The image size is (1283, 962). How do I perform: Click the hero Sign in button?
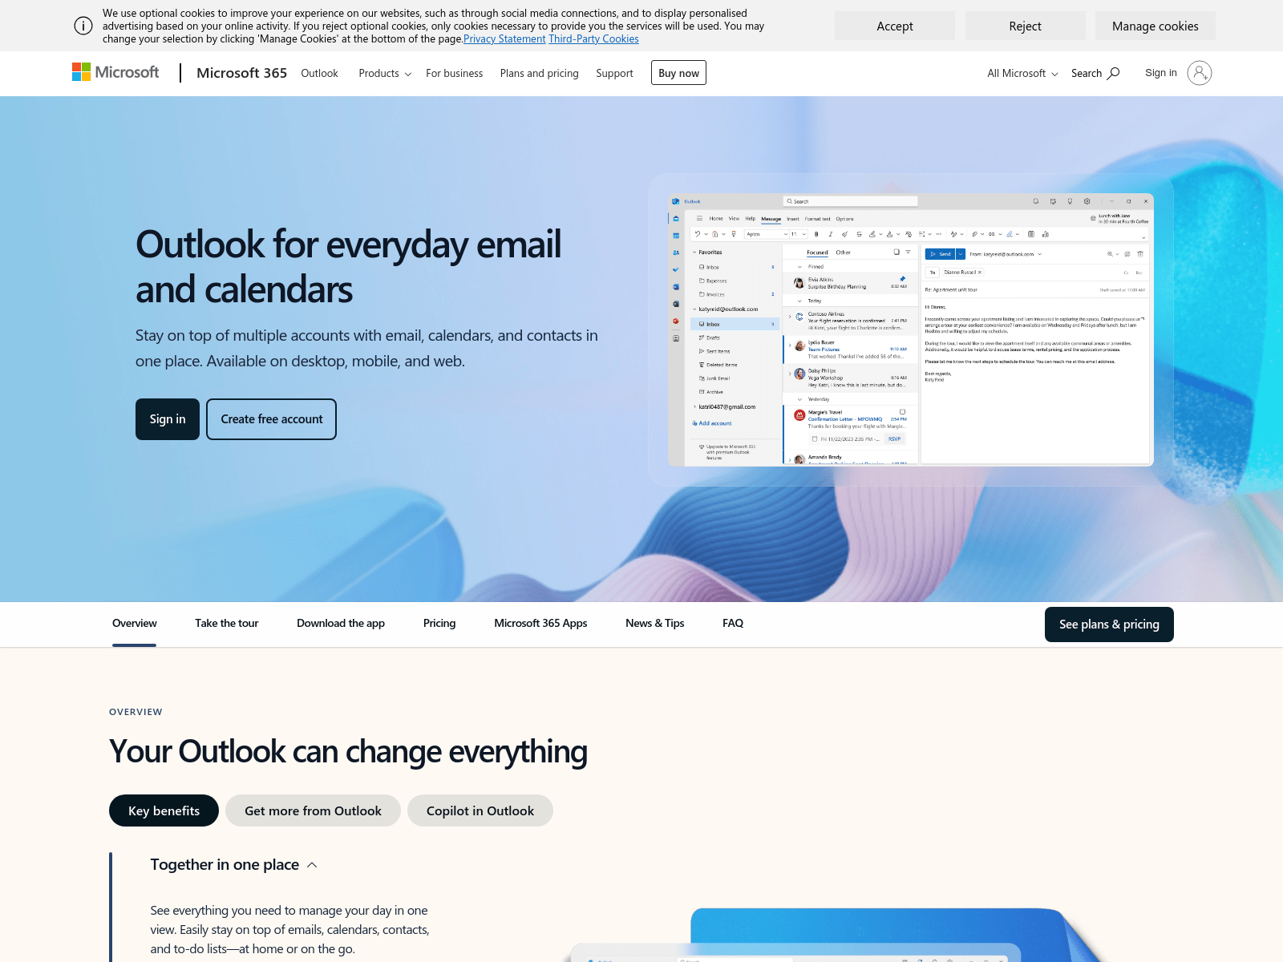click(168, 419)
